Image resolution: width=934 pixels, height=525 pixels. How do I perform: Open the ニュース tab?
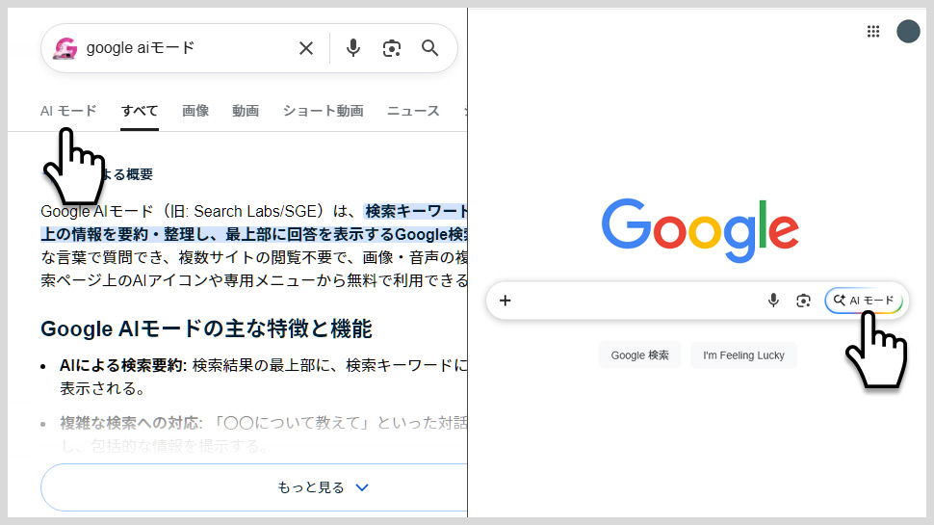(x=413, y=111)
